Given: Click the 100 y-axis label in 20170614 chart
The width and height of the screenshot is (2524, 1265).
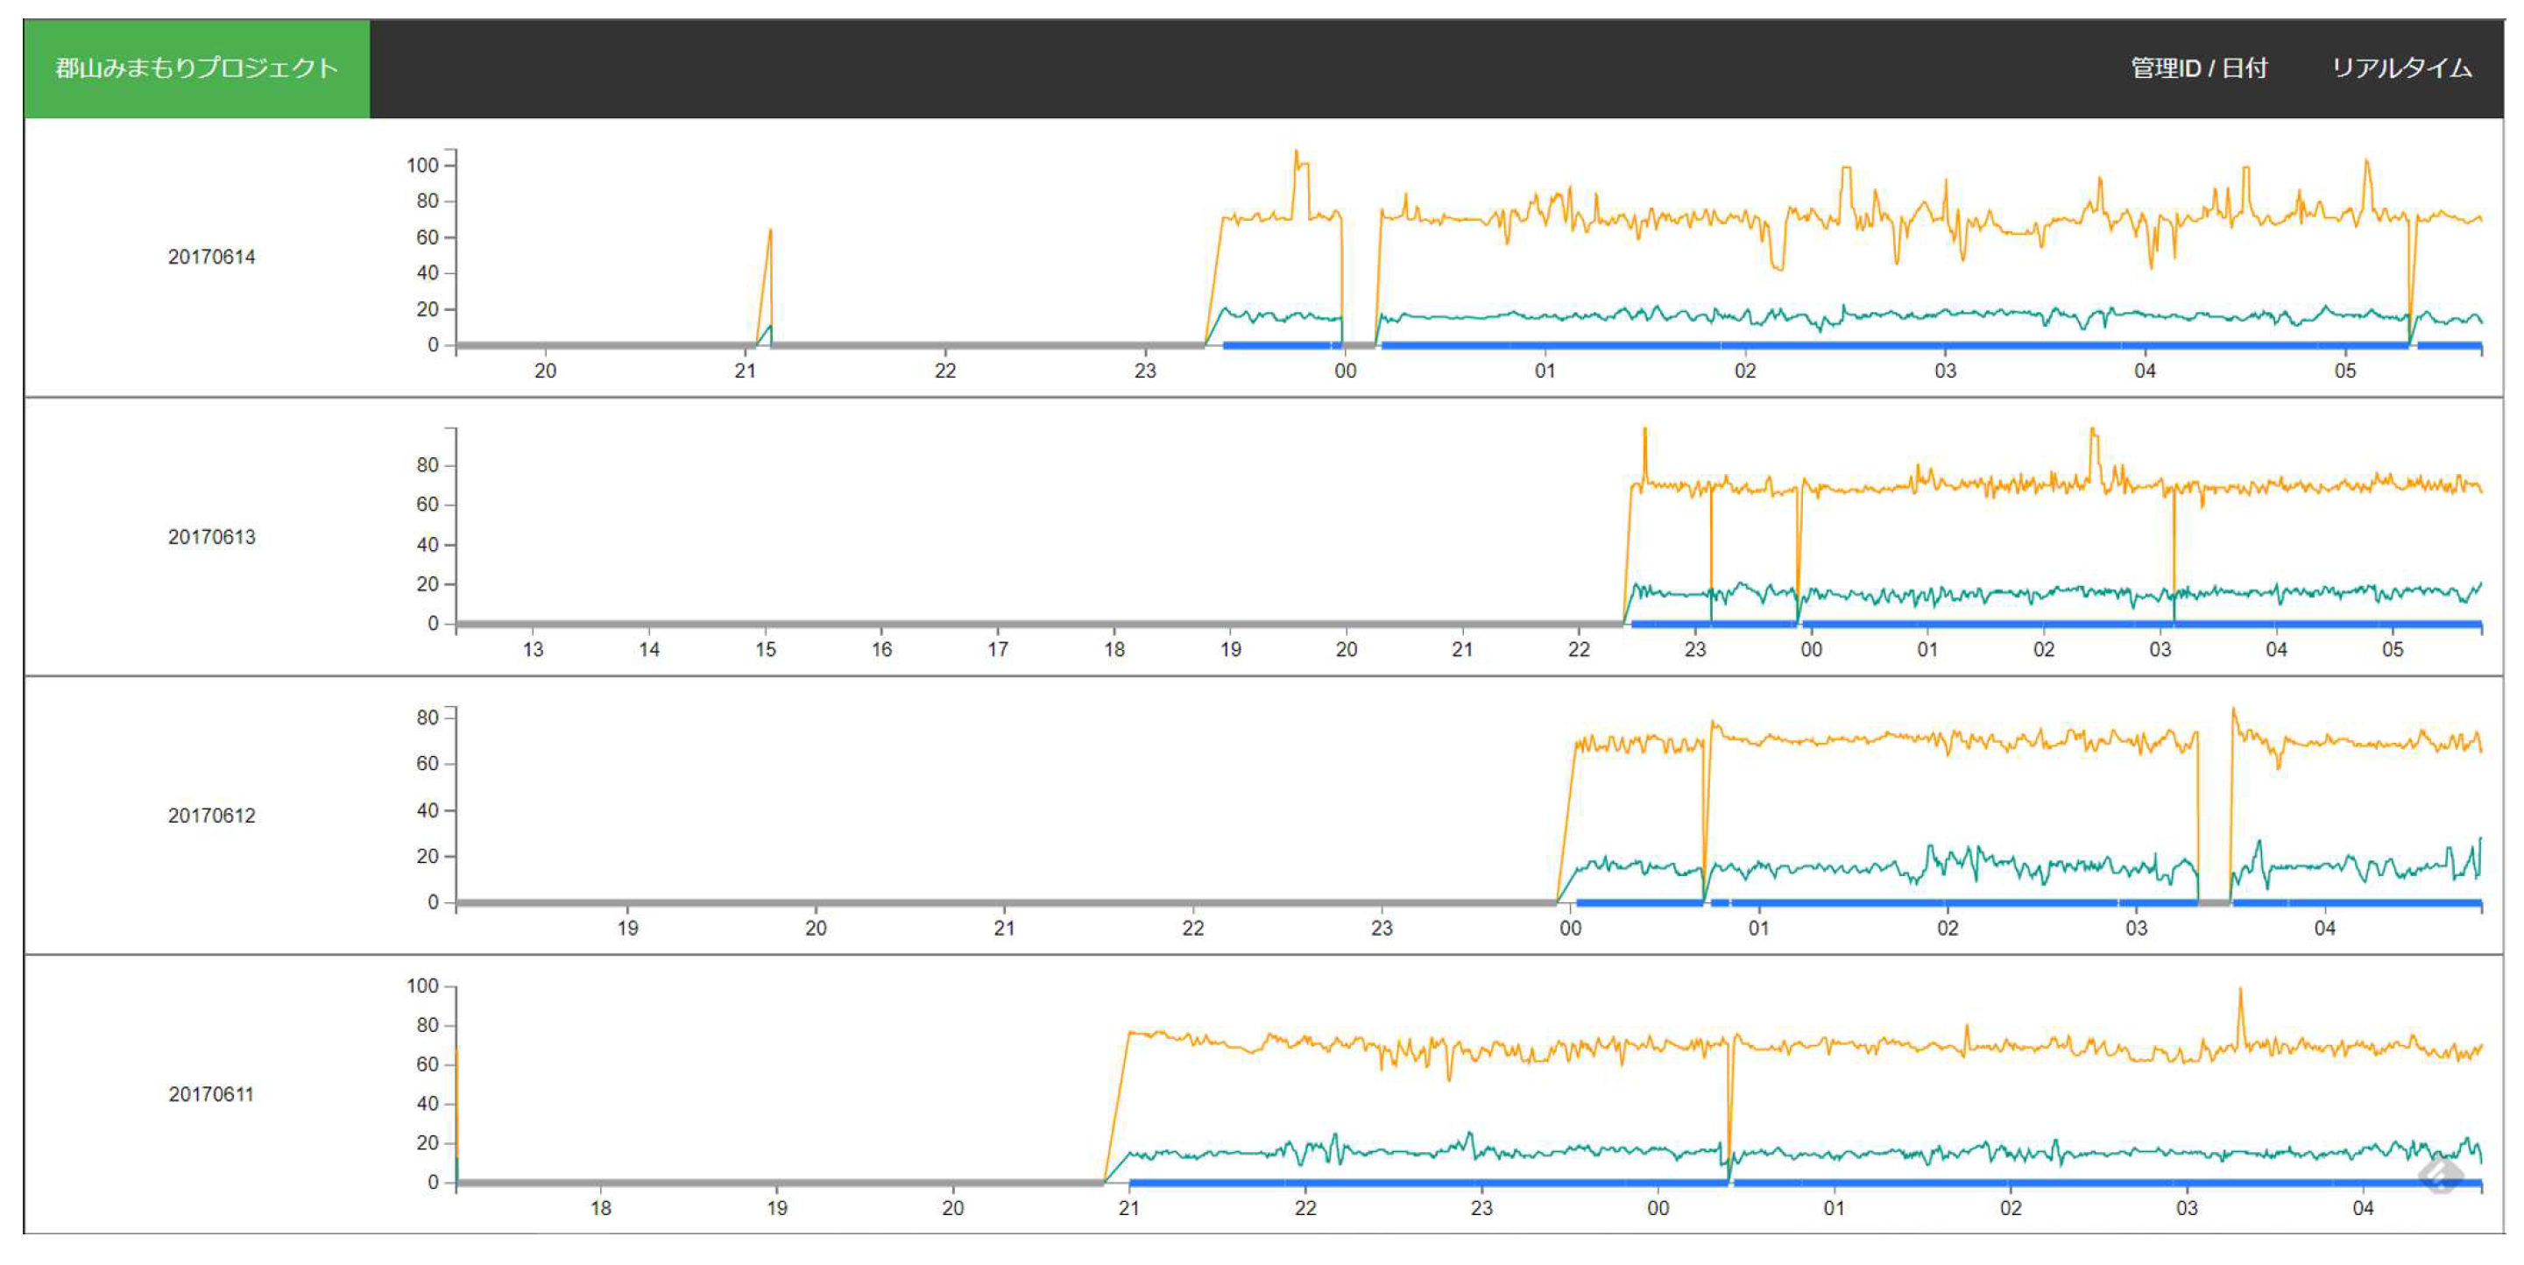Looking at the screenshot, I should point(422,166).
